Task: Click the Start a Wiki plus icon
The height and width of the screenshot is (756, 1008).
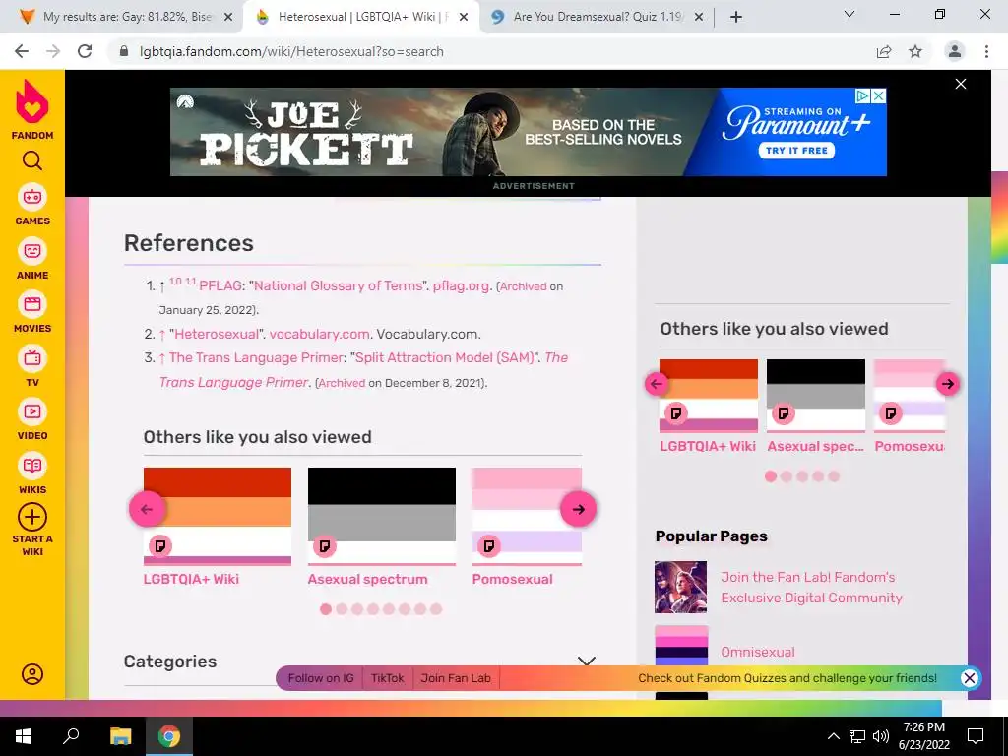Action: (x=32, y=517)
